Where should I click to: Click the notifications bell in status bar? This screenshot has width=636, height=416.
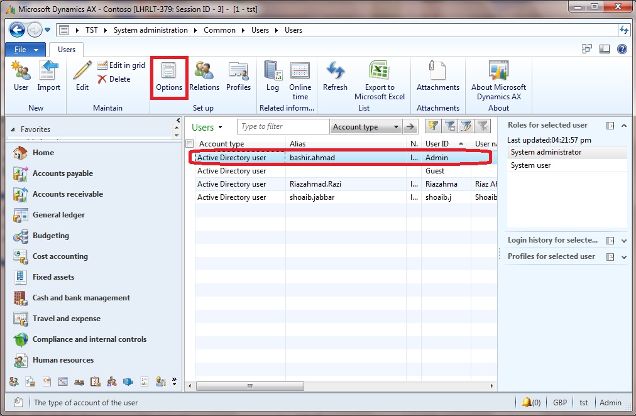tap(527, 402)
